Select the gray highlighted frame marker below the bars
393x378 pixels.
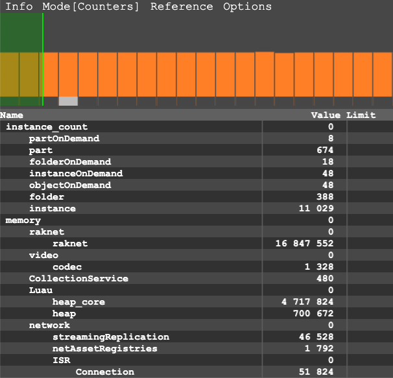[x=68, y=101]
